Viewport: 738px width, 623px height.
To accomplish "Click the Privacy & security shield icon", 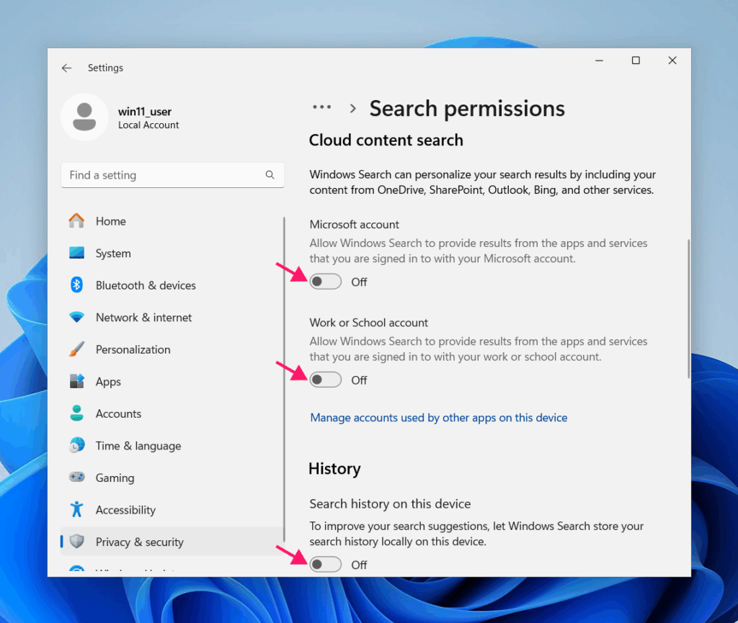I will point(76,542).
